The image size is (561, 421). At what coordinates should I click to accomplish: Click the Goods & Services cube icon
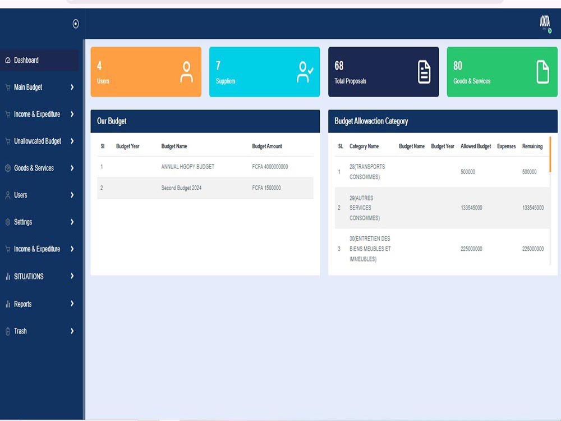point(8,168)
